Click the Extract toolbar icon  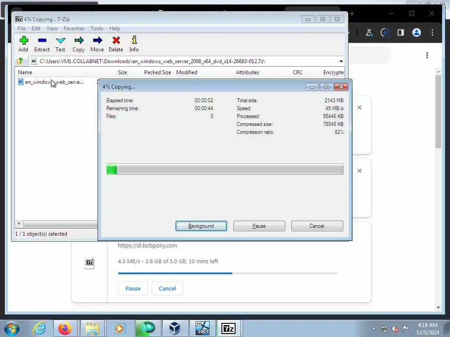coord(42,44)
